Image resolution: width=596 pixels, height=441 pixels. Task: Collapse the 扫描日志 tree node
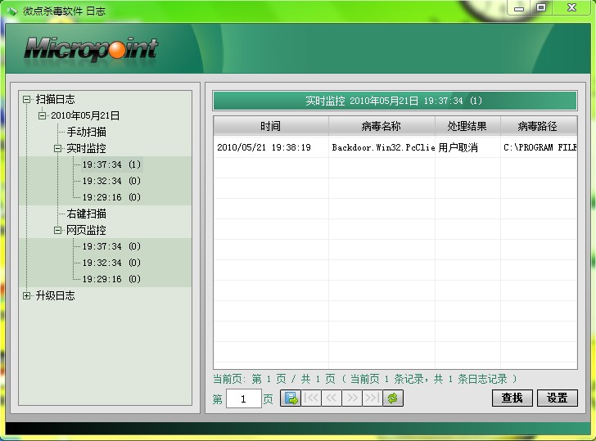coord(27,99)
